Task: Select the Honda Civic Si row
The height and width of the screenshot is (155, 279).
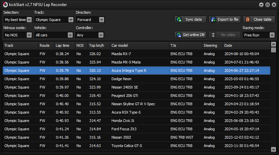Action: [136, 121]
